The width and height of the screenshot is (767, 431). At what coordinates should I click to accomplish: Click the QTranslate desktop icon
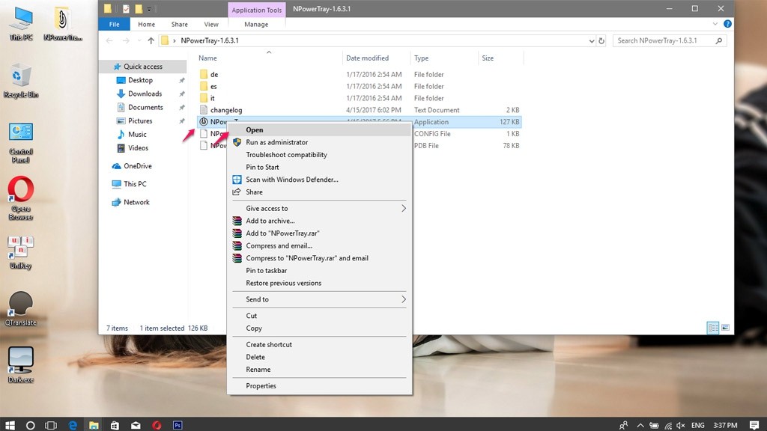(20, 305)
